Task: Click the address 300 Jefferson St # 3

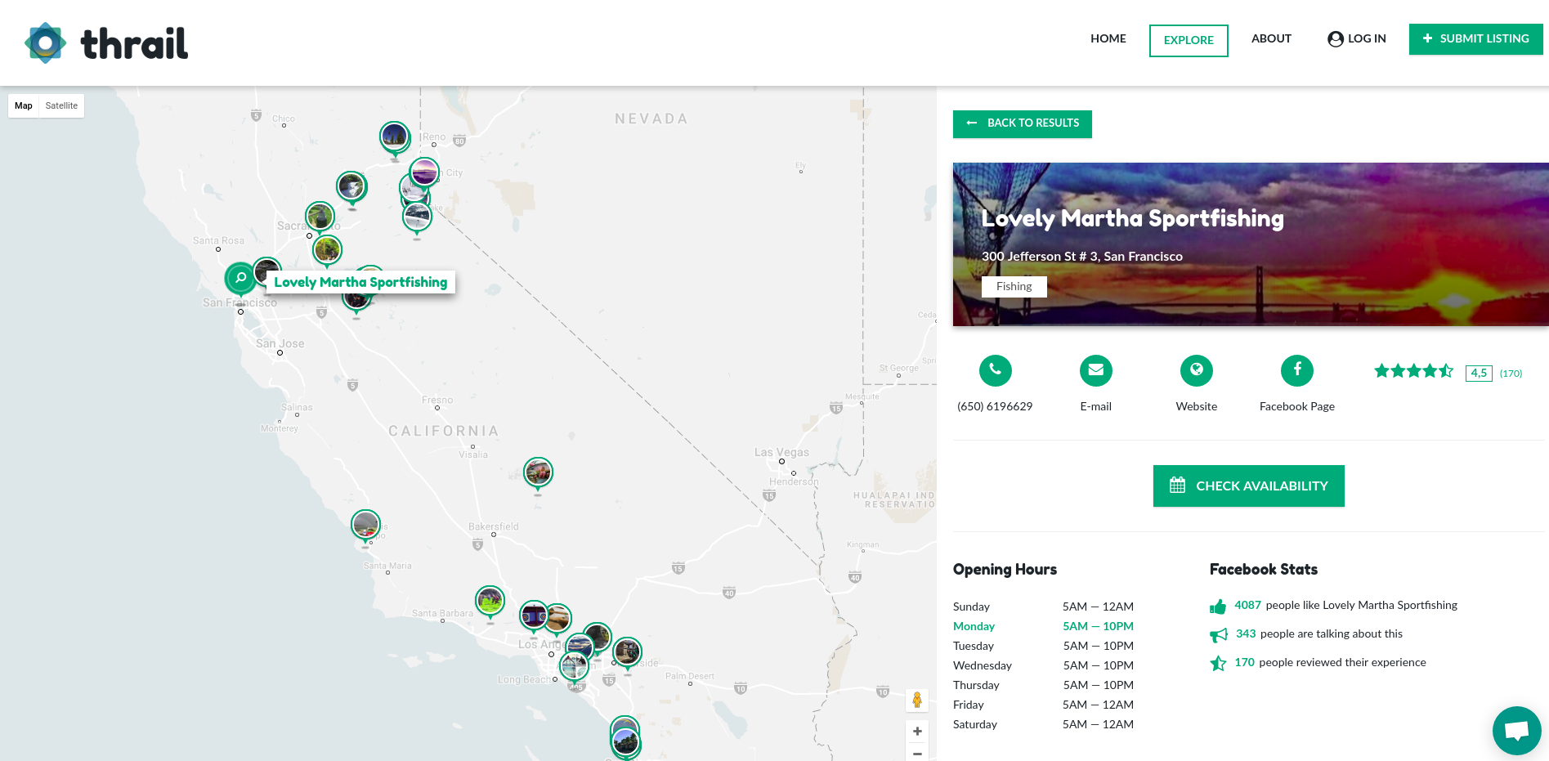Action: [1081, 257]
